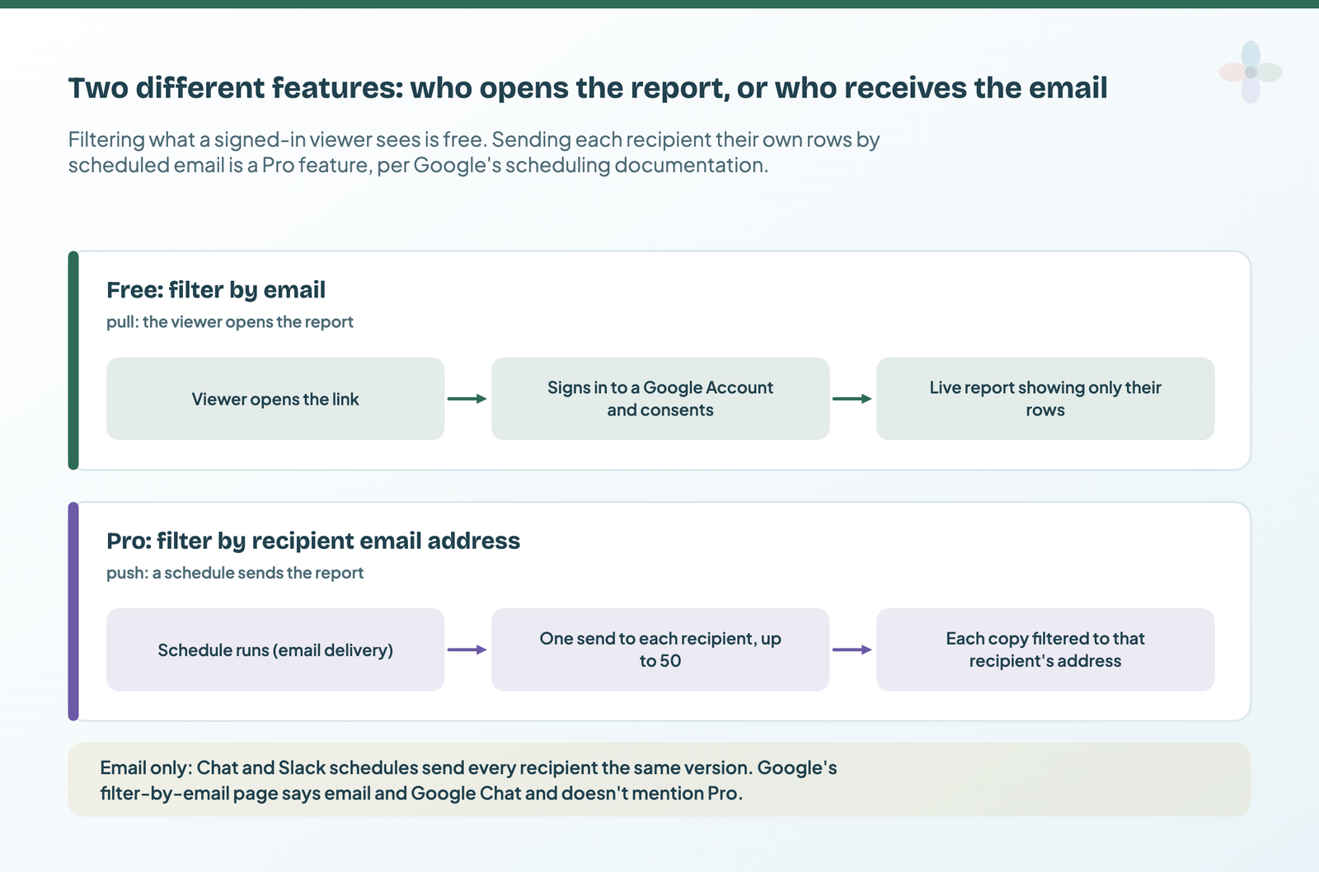Select 'Signs in to a Google Account' box

click(x=660, y=399)
